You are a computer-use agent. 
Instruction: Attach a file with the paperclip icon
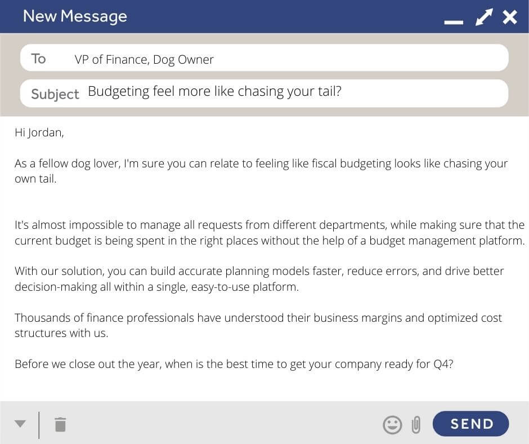coord(416,424)
